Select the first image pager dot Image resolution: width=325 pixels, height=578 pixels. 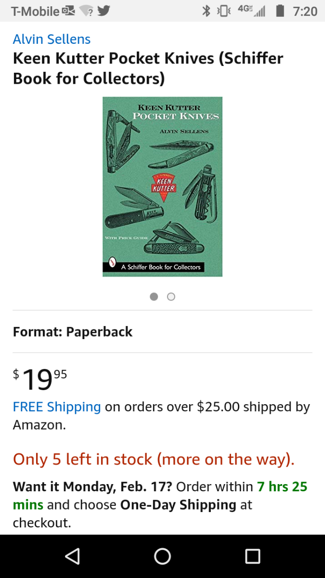coord(154,297)
